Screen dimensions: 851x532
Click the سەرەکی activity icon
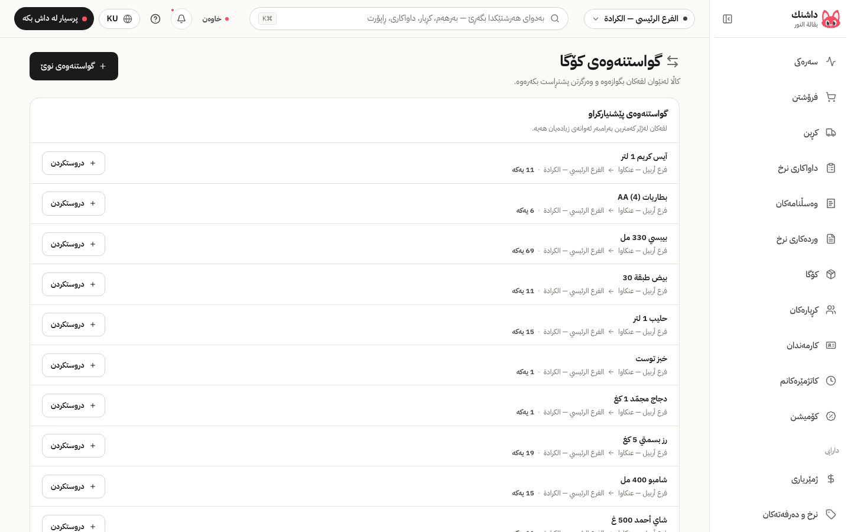pos(831,61)
